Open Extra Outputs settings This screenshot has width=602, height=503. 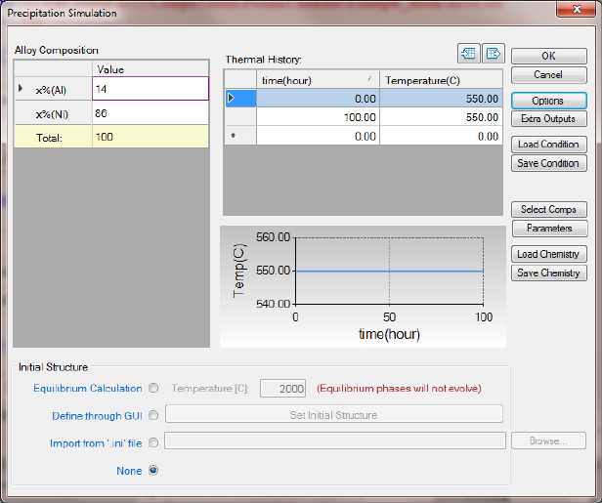pos(549,119)
